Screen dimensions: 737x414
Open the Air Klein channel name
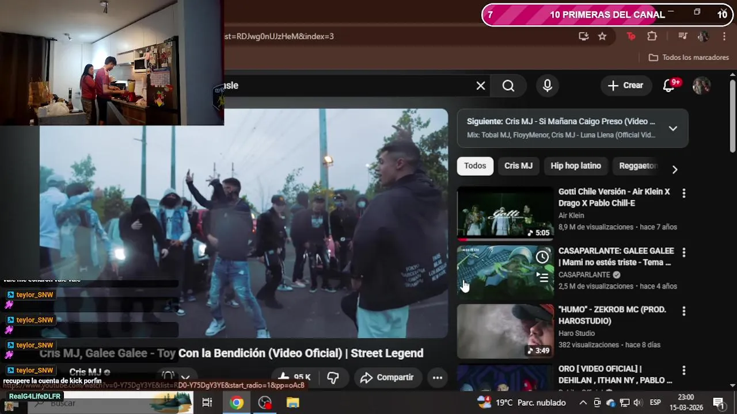571,216
